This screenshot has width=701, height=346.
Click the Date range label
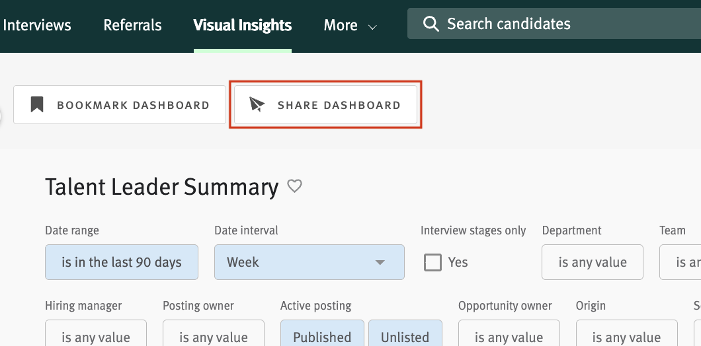(x=72, y=230)
